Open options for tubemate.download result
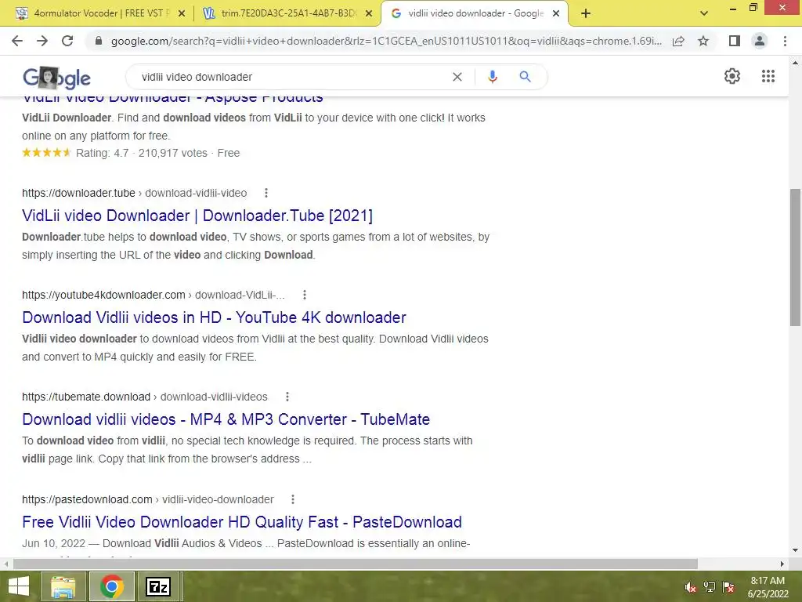This screenshot has height=602, width=802. point(287,397)
